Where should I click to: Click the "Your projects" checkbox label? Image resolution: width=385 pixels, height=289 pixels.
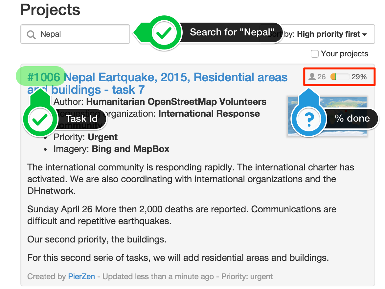(345, 54)
